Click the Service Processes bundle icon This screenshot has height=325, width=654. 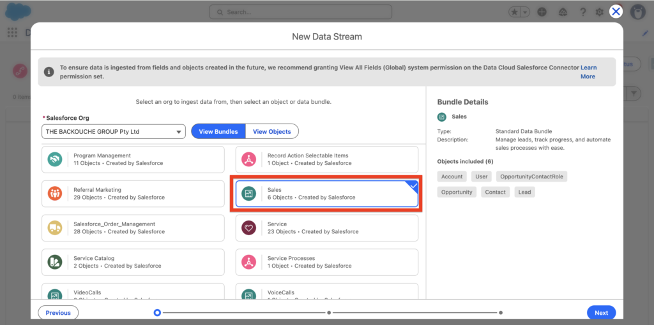point(249,262)
